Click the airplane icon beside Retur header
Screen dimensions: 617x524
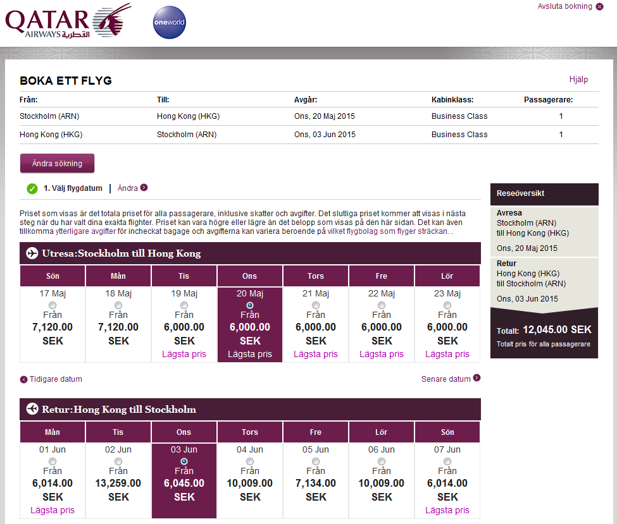pyautogui.click(x=32, y=409)
